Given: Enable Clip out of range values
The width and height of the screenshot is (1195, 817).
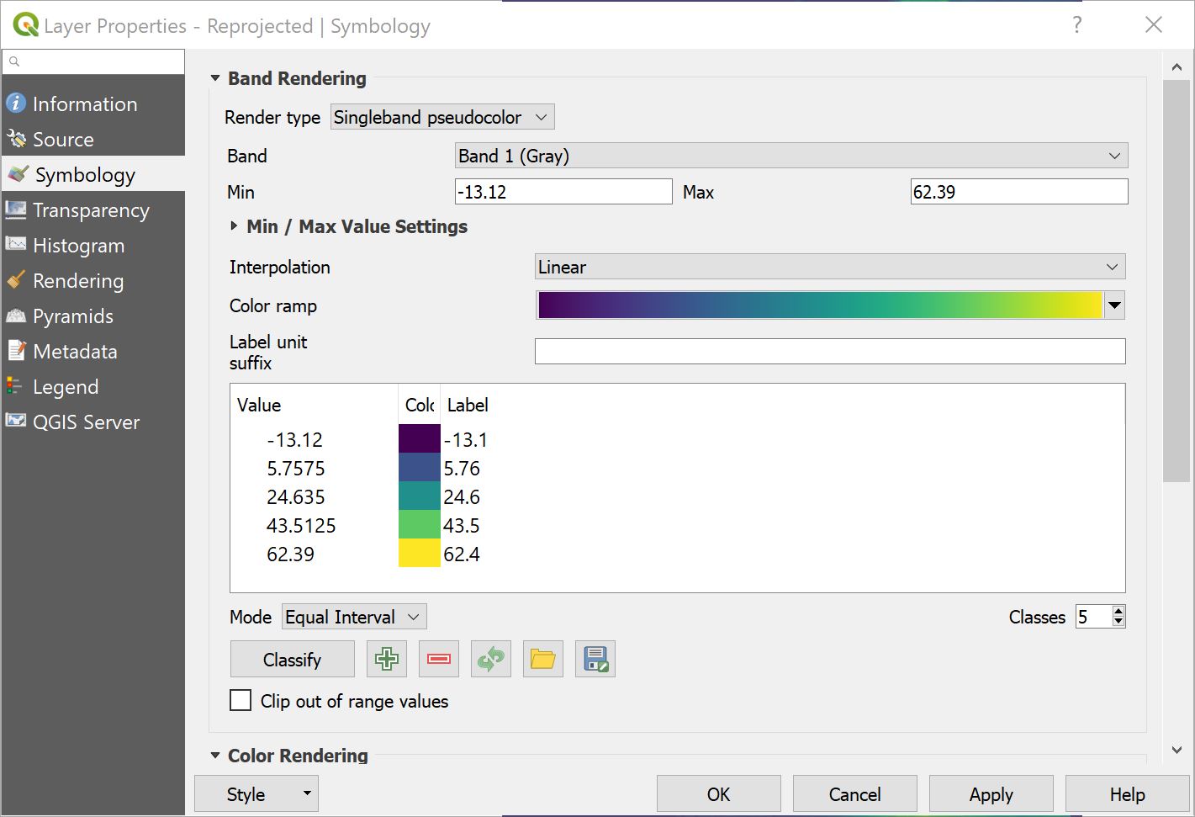Looking at the screenshot, I should click(x=241, y=700).
